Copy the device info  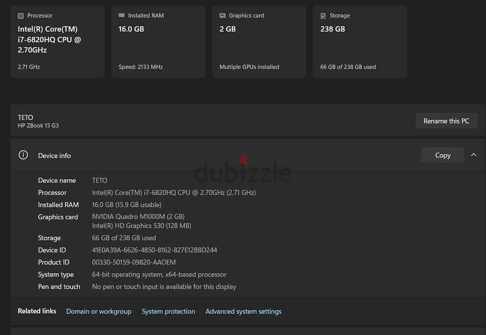(x=442, y=155)
